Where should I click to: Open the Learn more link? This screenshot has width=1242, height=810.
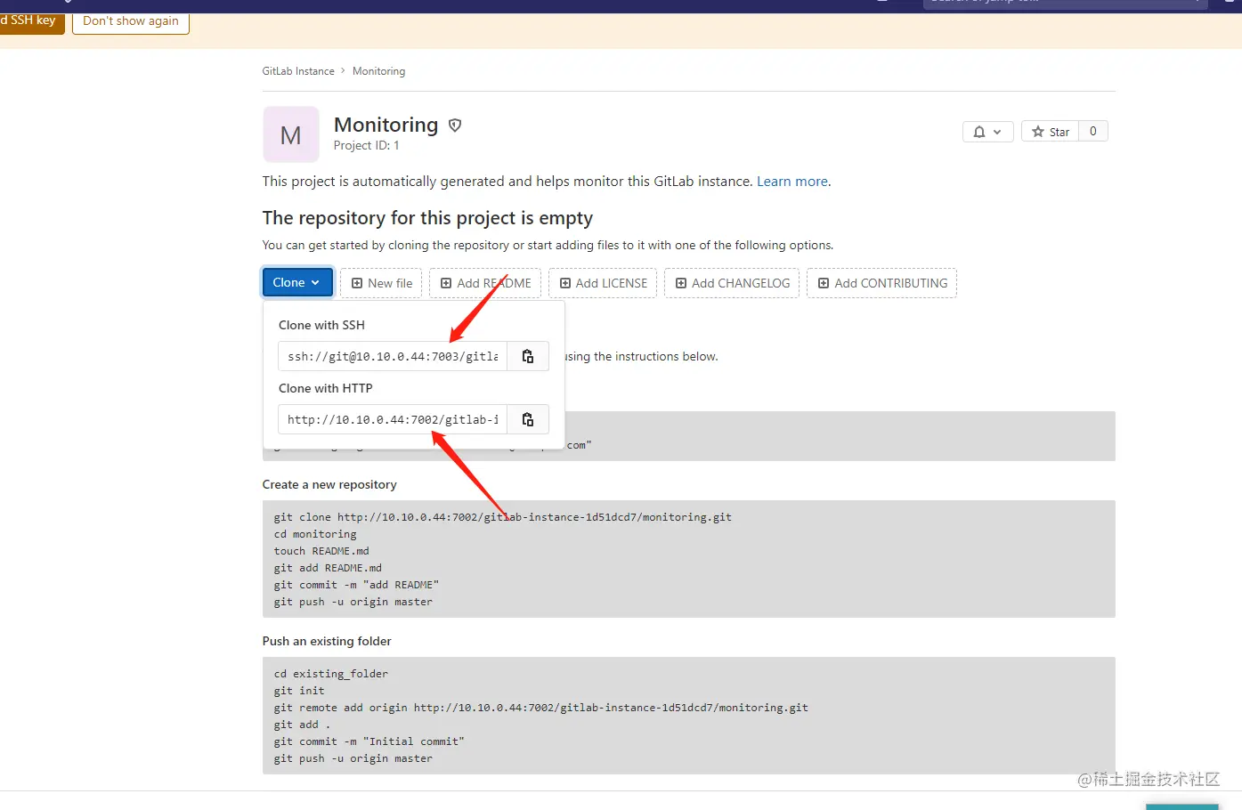tap(792, 182)
